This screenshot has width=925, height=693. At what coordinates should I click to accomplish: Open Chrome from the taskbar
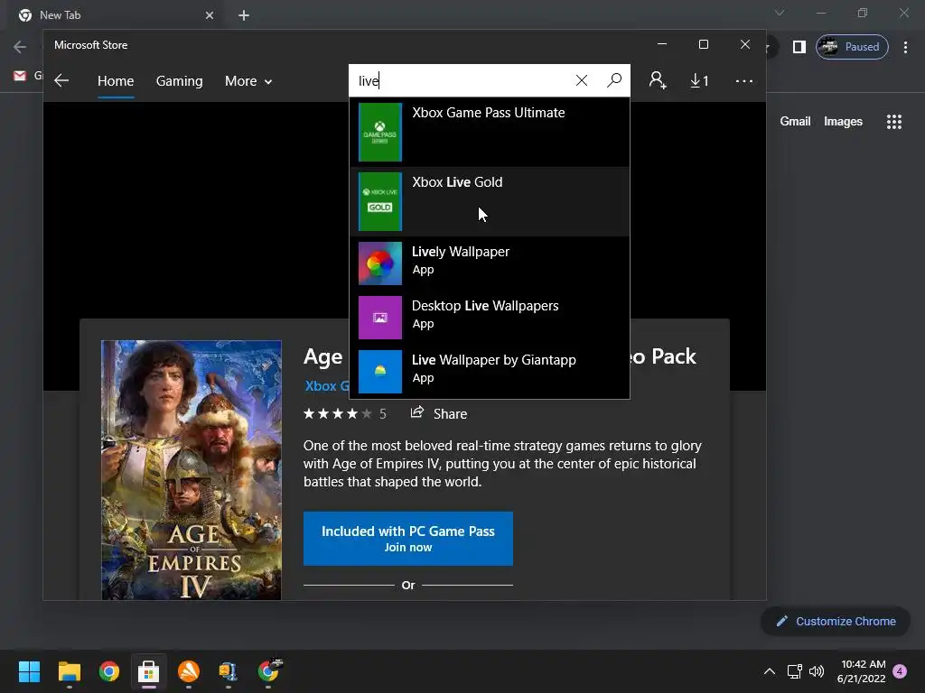109,671
